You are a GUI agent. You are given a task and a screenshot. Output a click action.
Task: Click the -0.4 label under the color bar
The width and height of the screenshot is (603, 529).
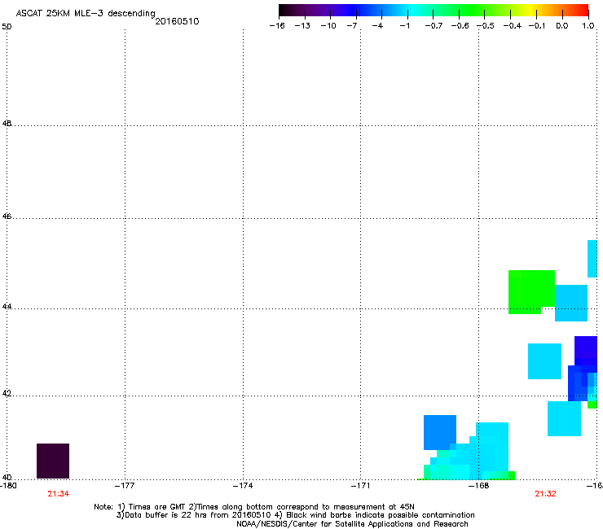click(513, 26)
